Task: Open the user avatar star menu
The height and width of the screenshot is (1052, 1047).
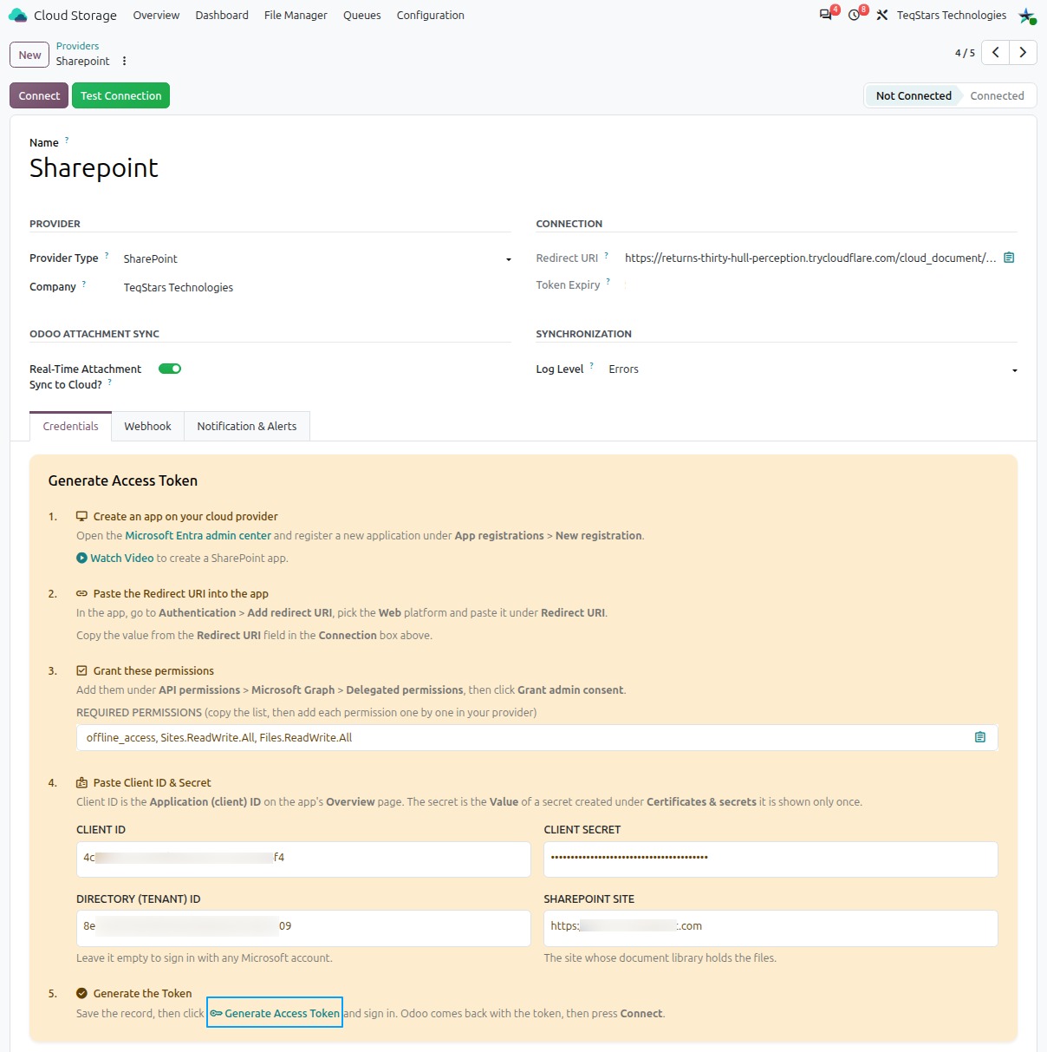Action: pos(1027,16)
